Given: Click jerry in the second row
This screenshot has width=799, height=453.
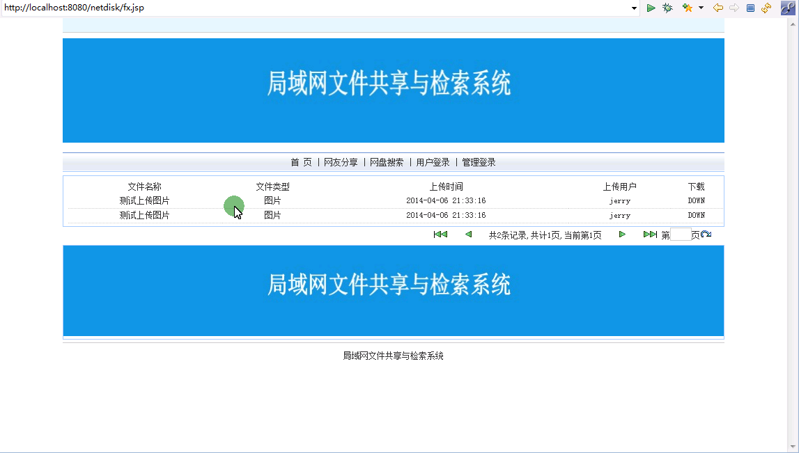Looking at the screenshot, I should [x=620, y=216].
